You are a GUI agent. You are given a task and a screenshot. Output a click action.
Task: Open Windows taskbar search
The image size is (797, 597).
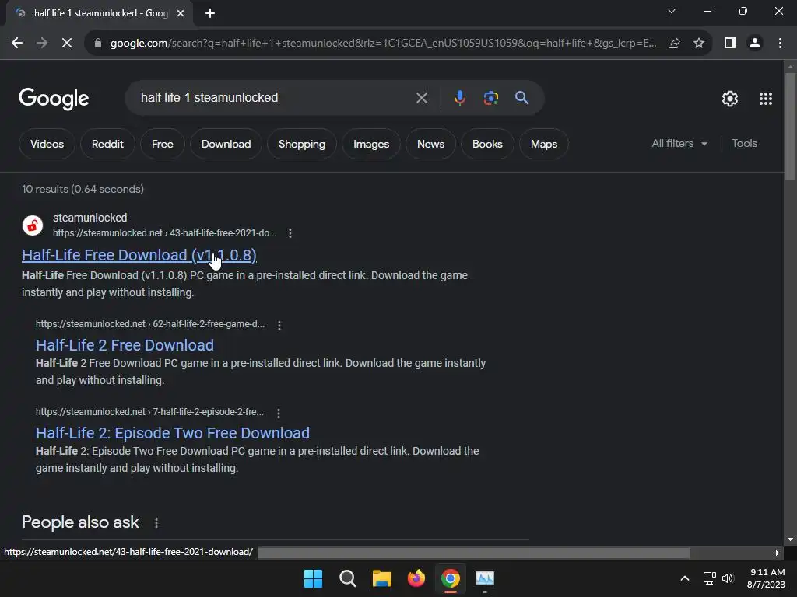coord(348,578)
